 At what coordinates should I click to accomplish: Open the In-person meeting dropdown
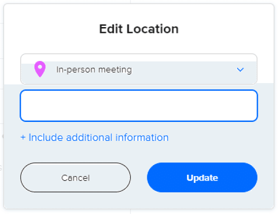point(139,70)
